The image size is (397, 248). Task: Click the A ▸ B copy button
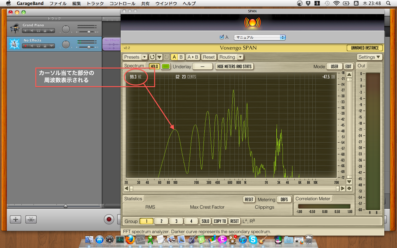coord(193,57)
